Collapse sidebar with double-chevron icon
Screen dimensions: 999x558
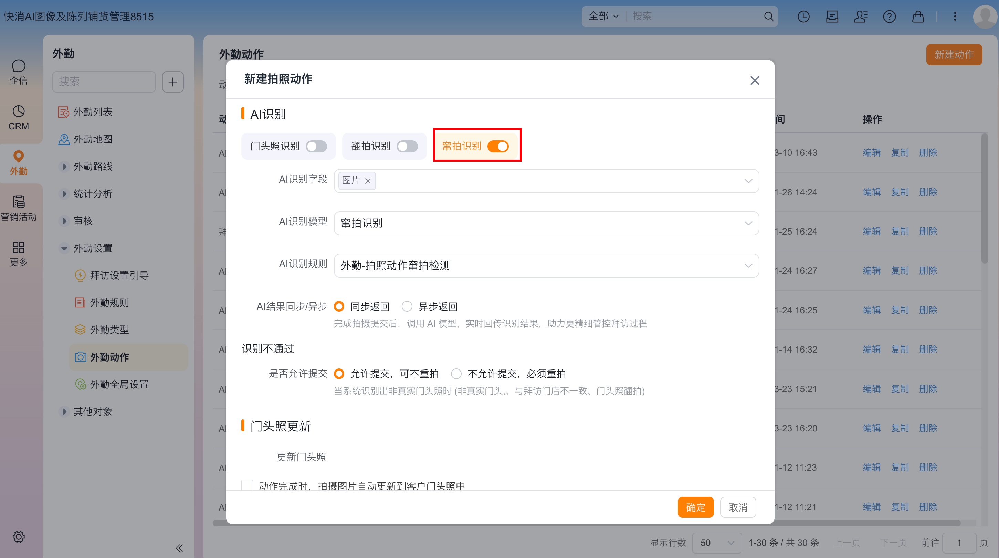179,548
